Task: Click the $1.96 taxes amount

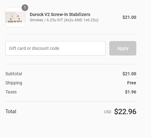Action: coord(131,92)
